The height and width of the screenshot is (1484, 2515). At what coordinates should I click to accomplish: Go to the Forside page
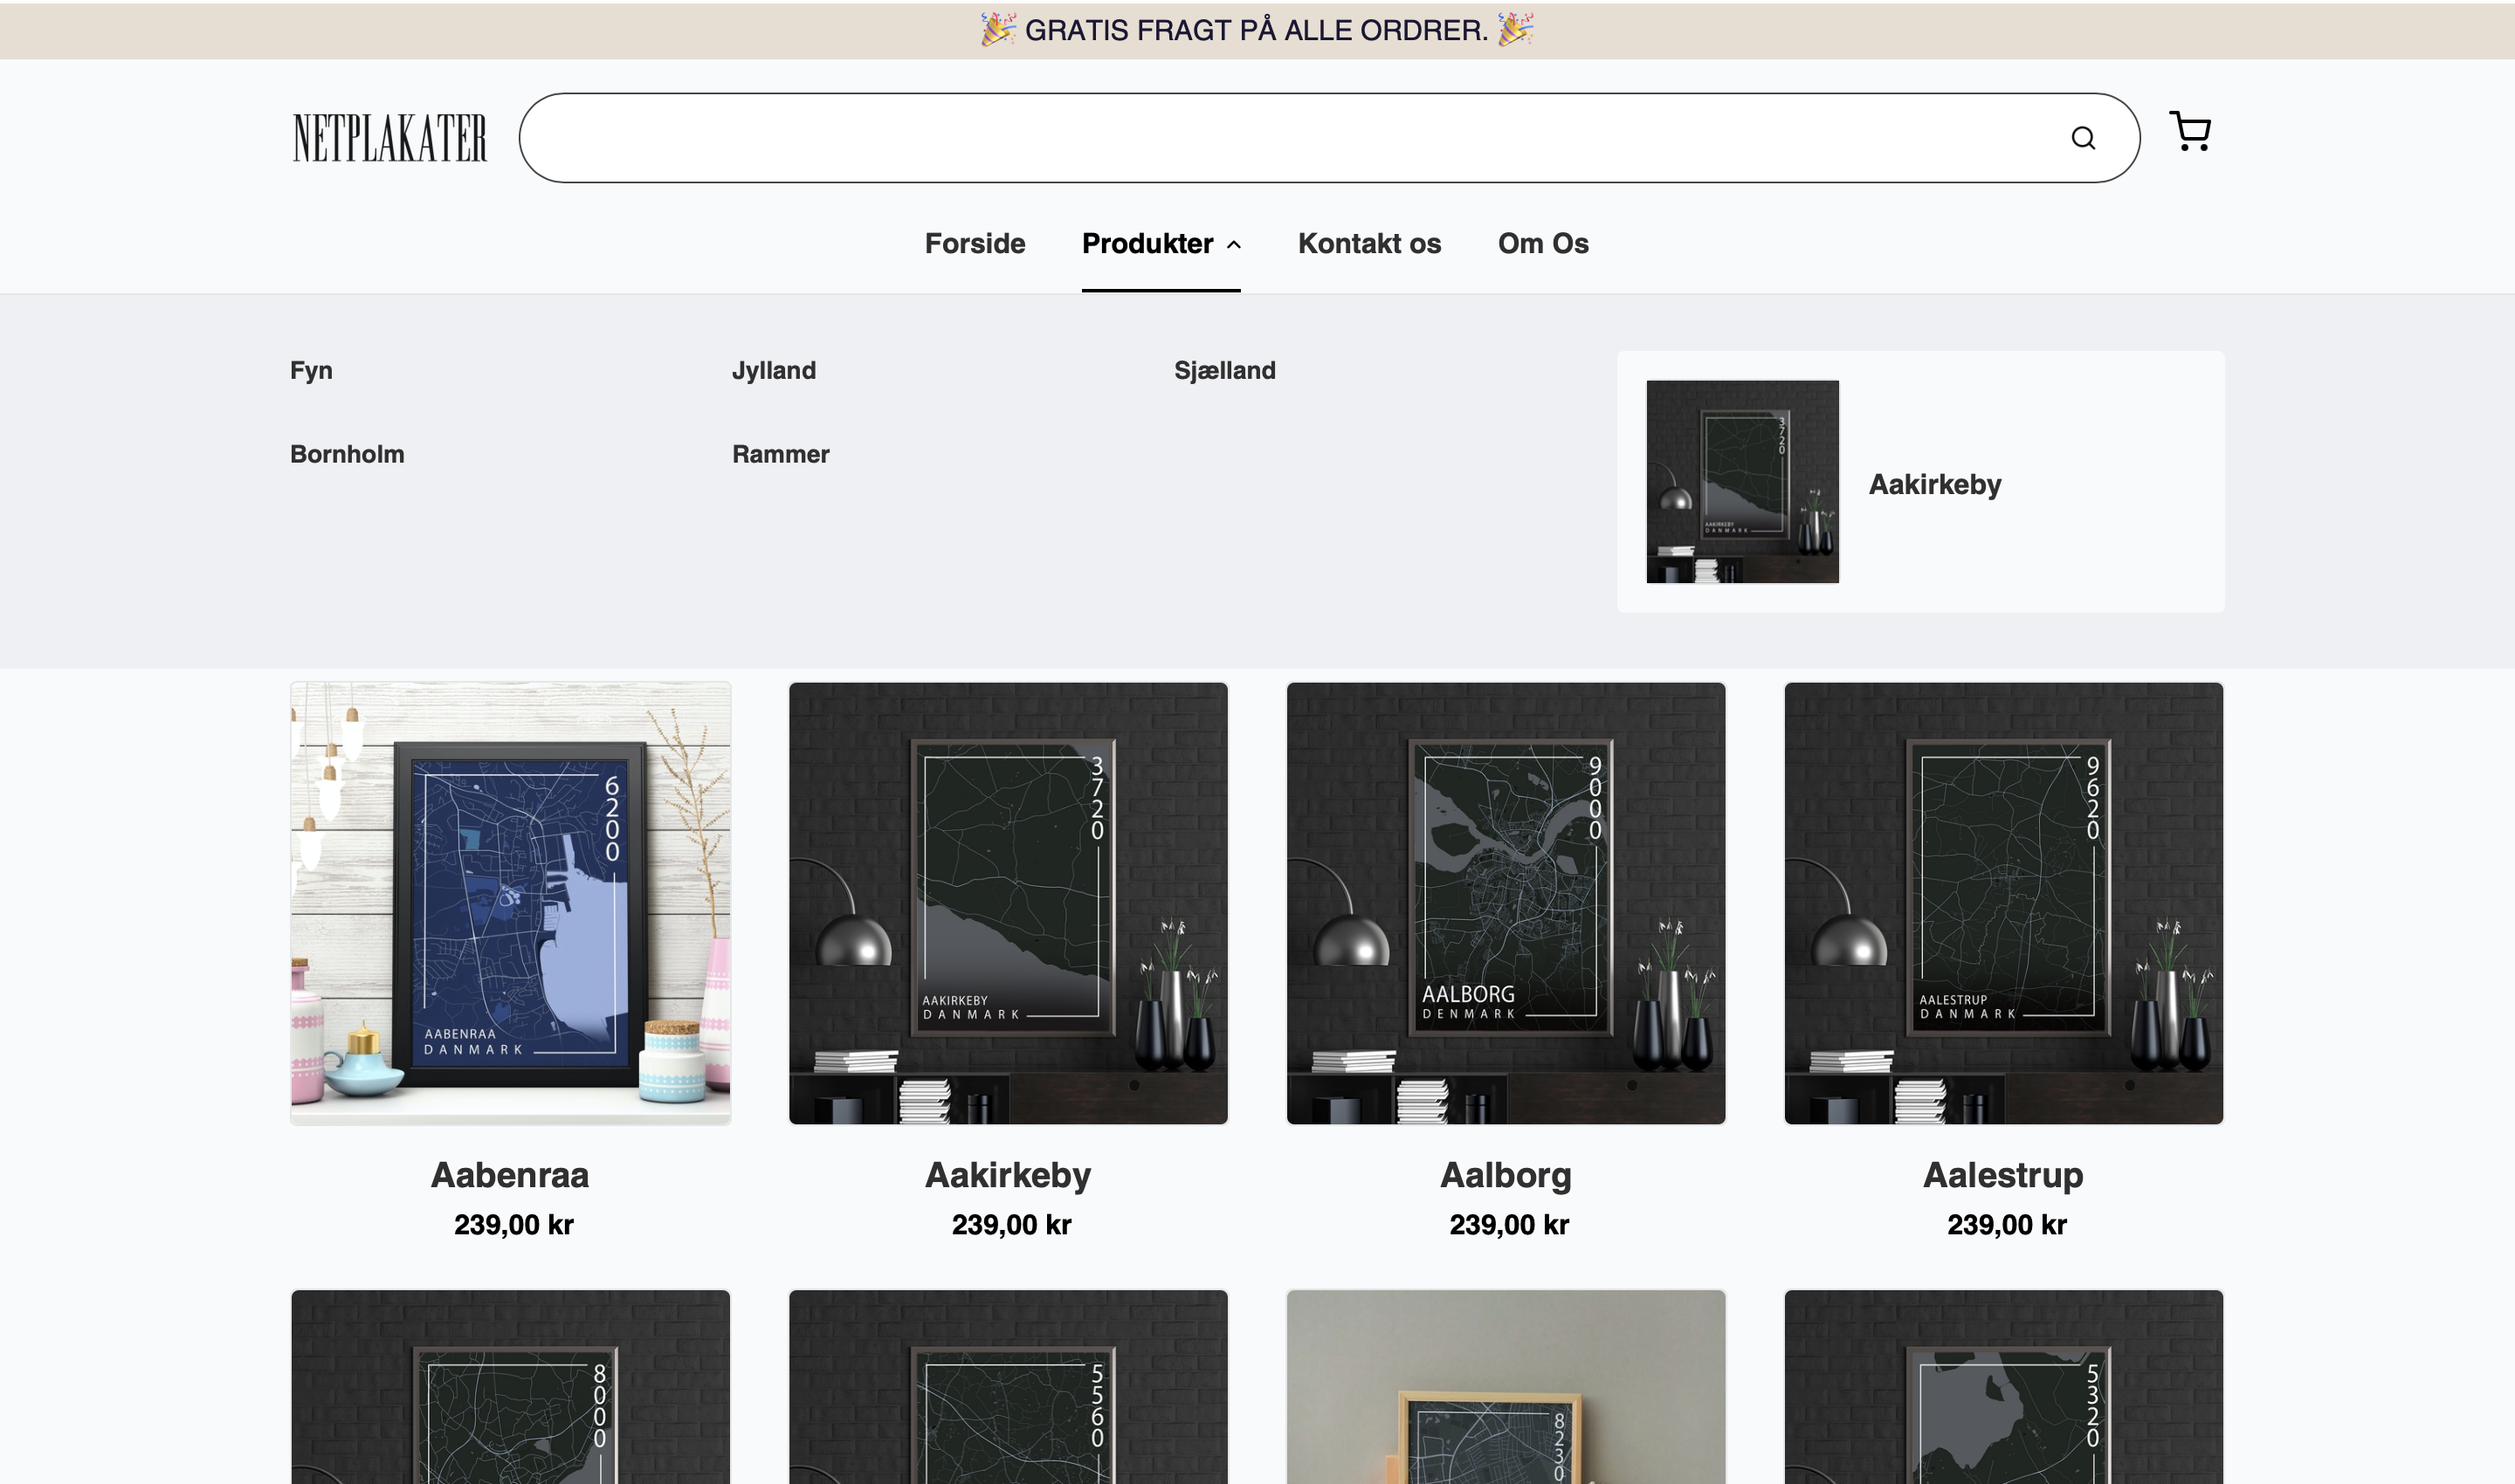pos(975,244)
